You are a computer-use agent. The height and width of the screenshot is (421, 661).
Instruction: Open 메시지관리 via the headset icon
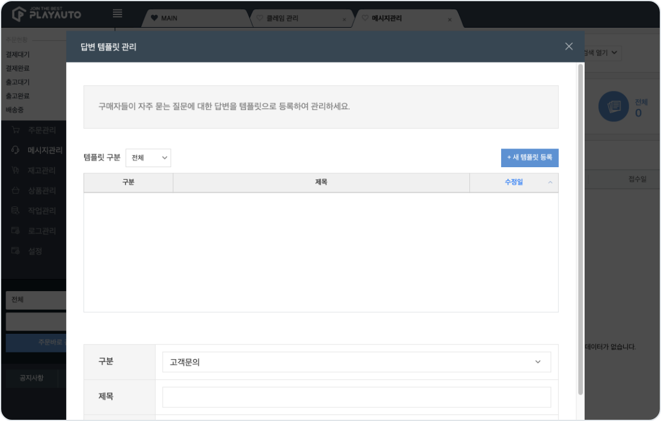(x=16, y=150)
